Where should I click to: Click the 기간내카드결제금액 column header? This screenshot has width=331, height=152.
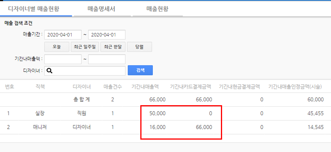coord(191,87)
